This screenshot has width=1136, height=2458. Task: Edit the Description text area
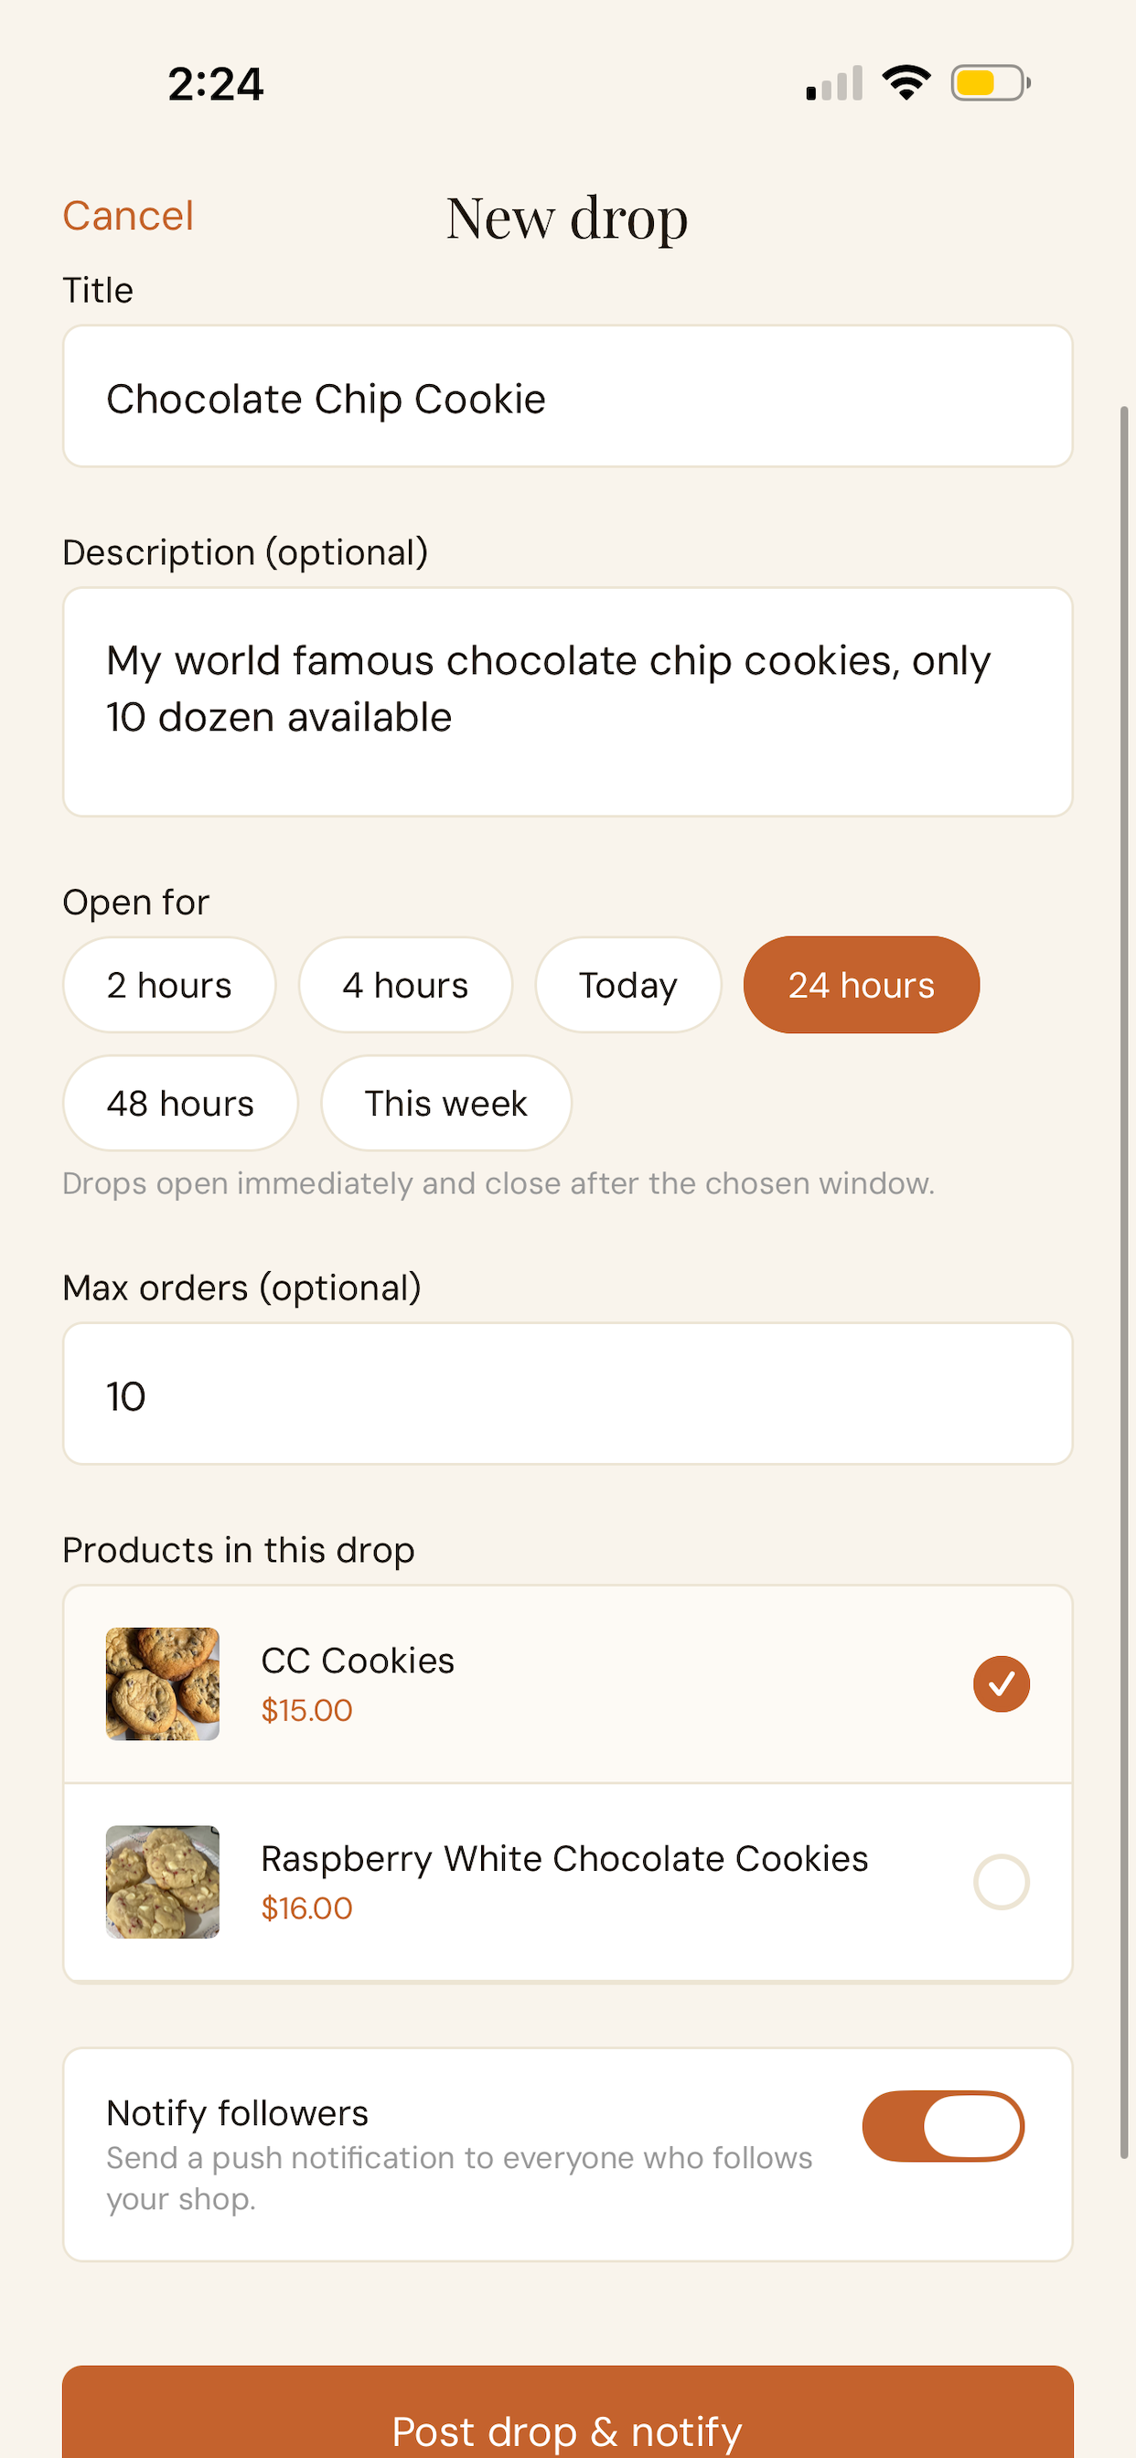coord(568,702)
